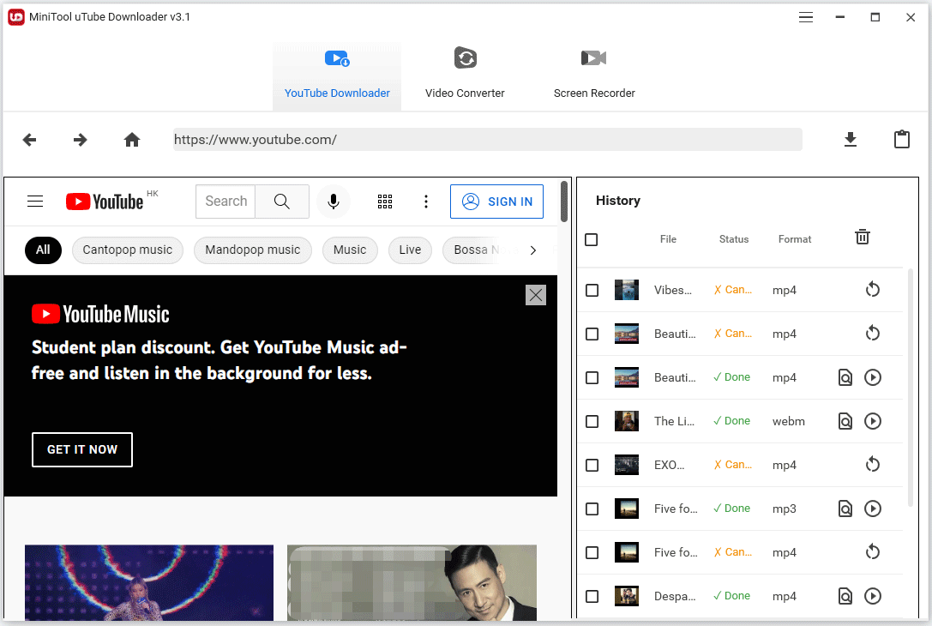This screenshot has width=932, height=626.
Task: Check the EXO row checkbox
Action: point(592,465)
